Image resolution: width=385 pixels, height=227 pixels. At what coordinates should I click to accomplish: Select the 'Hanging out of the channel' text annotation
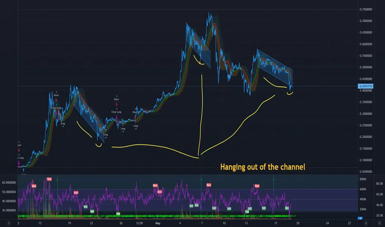point(262,167)
